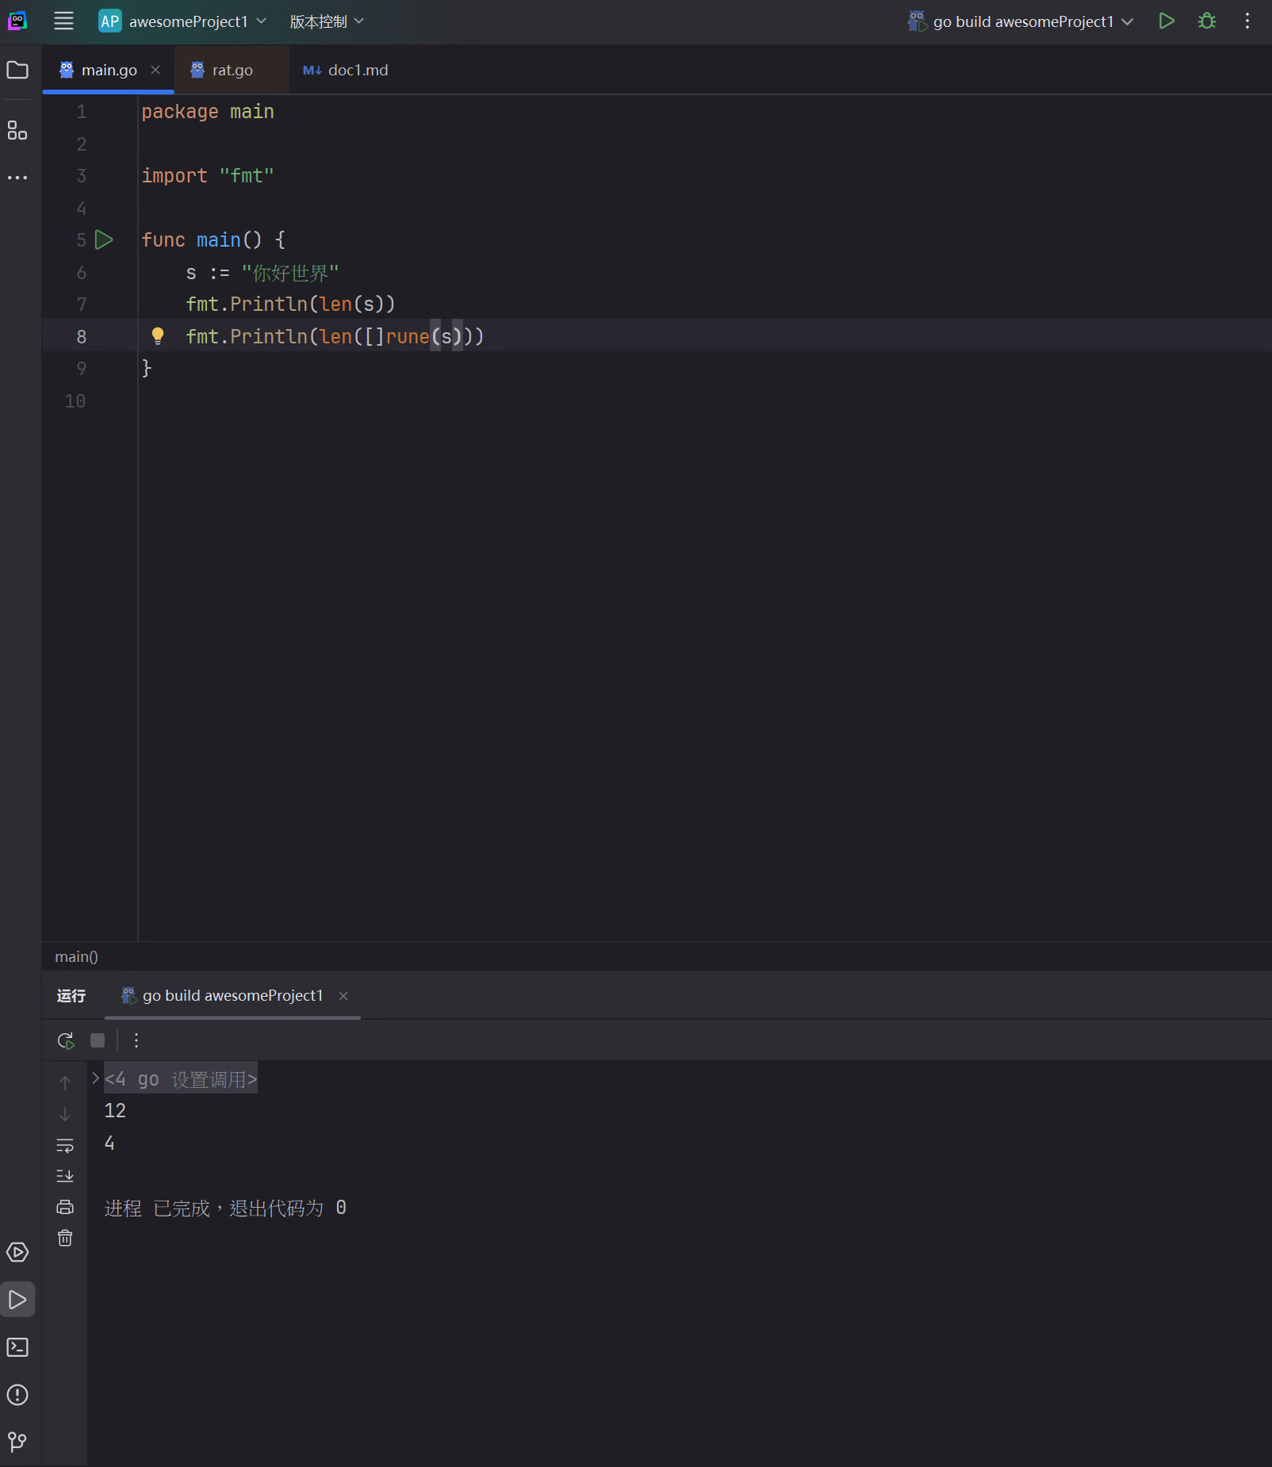
Task: Open the Structure tool window icon
Action: coord(17,131)
